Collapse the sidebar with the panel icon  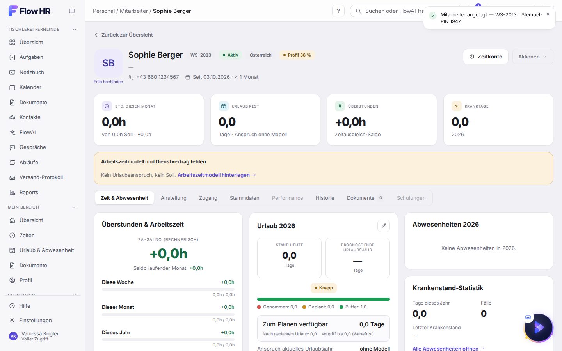72,11
